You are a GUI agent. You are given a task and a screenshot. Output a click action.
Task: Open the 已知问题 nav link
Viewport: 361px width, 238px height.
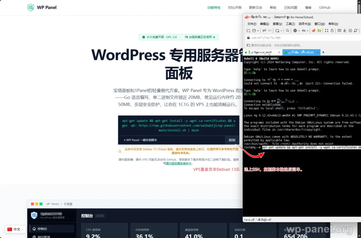coord(290,8)
